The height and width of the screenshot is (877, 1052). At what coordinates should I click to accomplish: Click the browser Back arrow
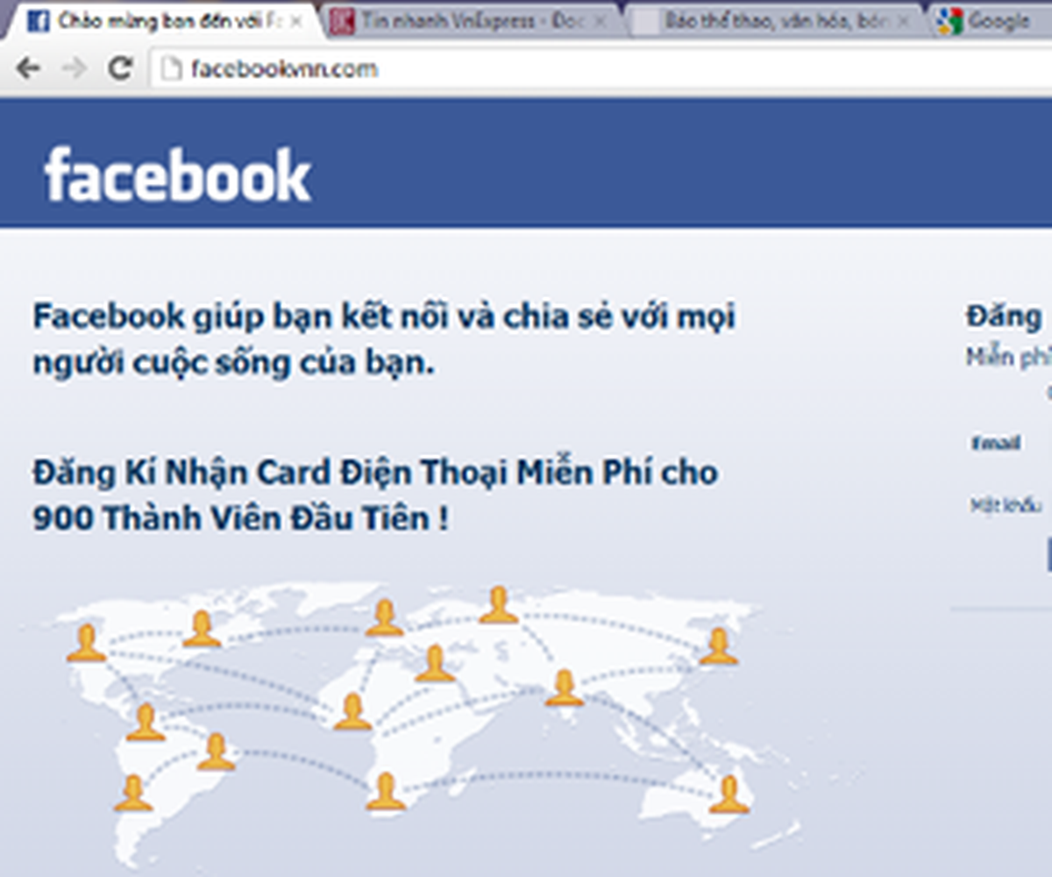[x=28, y=68]
